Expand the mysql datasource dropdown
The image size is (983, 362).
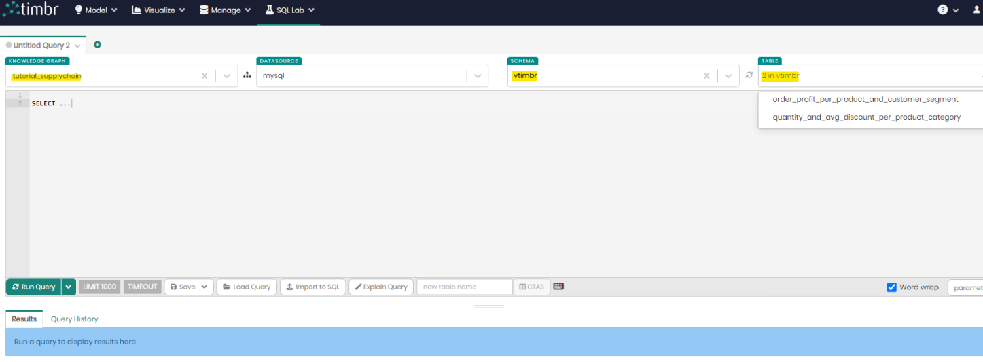(478, 76)
